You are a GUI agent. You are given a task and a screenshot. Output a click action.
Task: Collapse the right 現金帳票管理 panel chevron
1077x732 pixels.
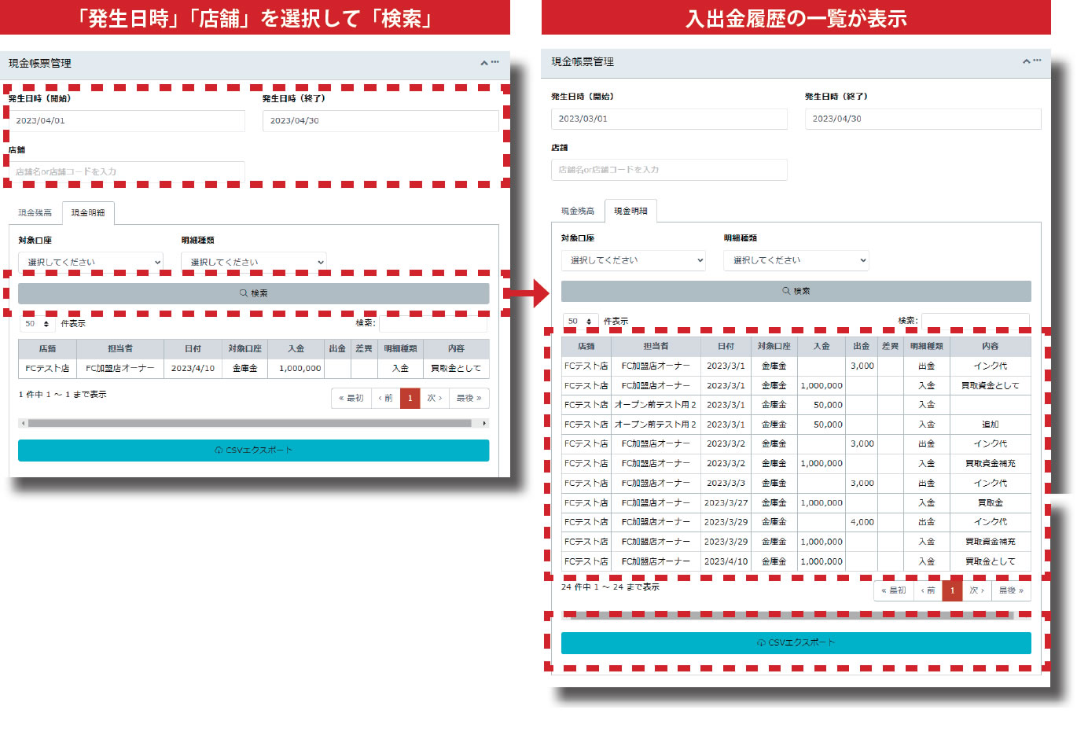point(1027,61)
